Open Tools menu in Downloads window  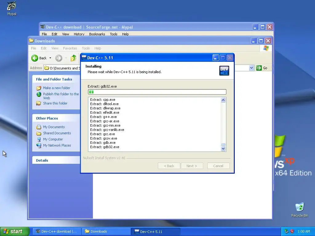coord(86,48)
